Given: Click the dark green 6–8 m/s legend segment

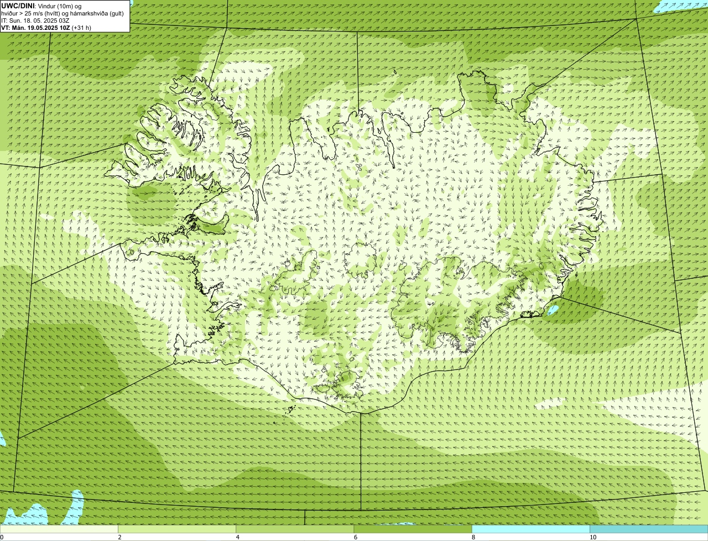Looking at the screenshot, I should click(x=413, y=529).
